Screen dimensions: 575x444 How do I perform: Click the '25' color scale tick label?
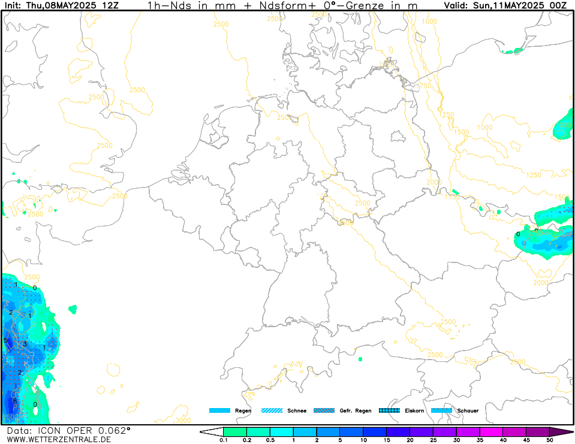(433, 440)
